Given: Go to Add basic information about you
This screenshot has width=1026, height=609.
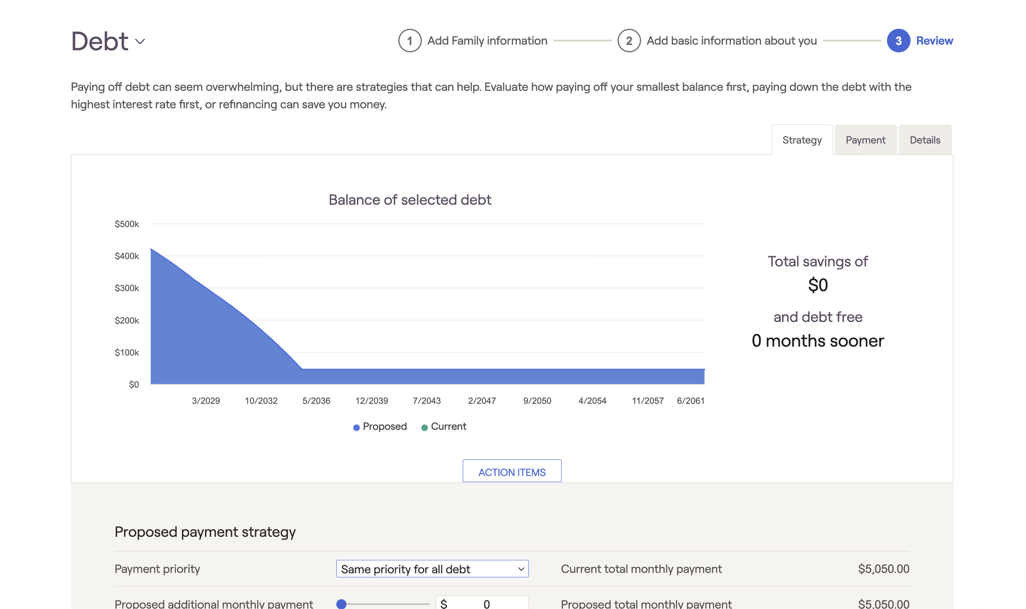Looking at the screenshot, I should (732, 41).
